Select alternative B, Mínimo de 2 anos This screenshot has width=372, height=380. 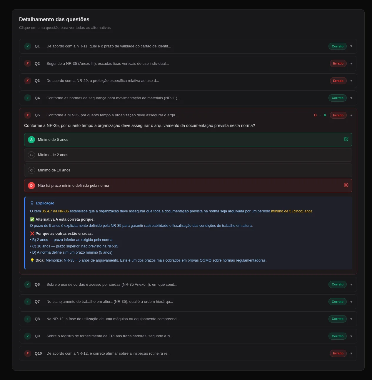click(x=188, y=155)
